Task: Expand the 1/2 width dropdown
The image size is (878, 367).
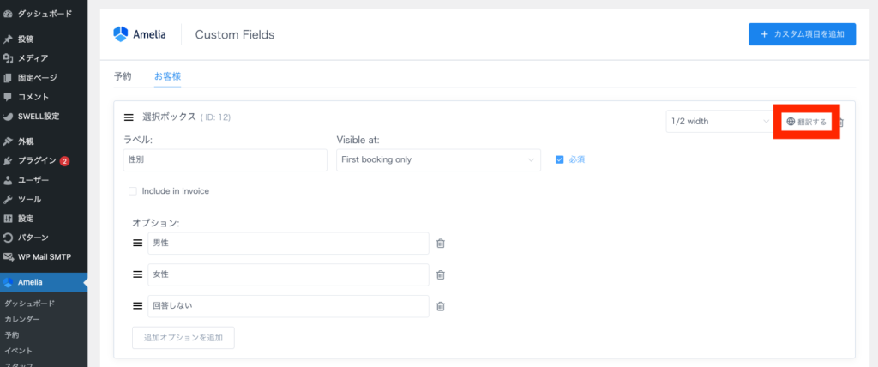Action: (x=719, y=122)
